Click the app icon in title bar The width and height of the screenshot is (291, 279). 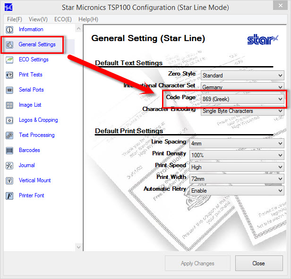click(9, 8)
